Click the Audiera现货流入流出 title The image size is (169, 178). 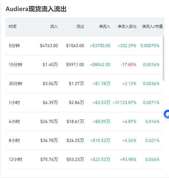click(x=36, y=9)
